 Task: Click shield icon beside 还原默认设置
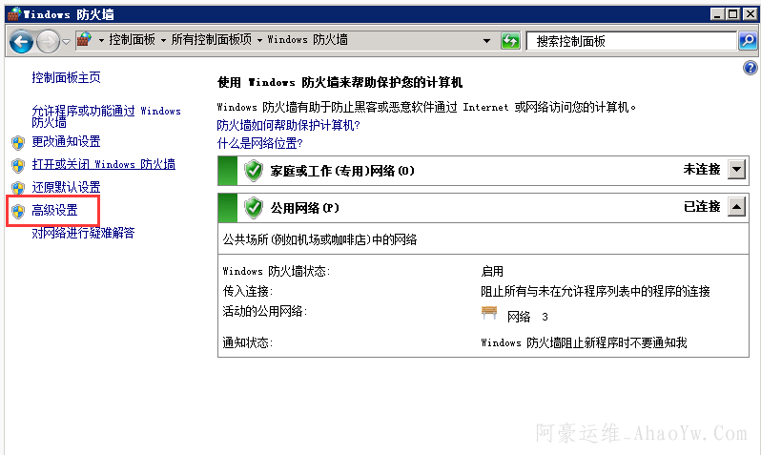pos(18,188)
